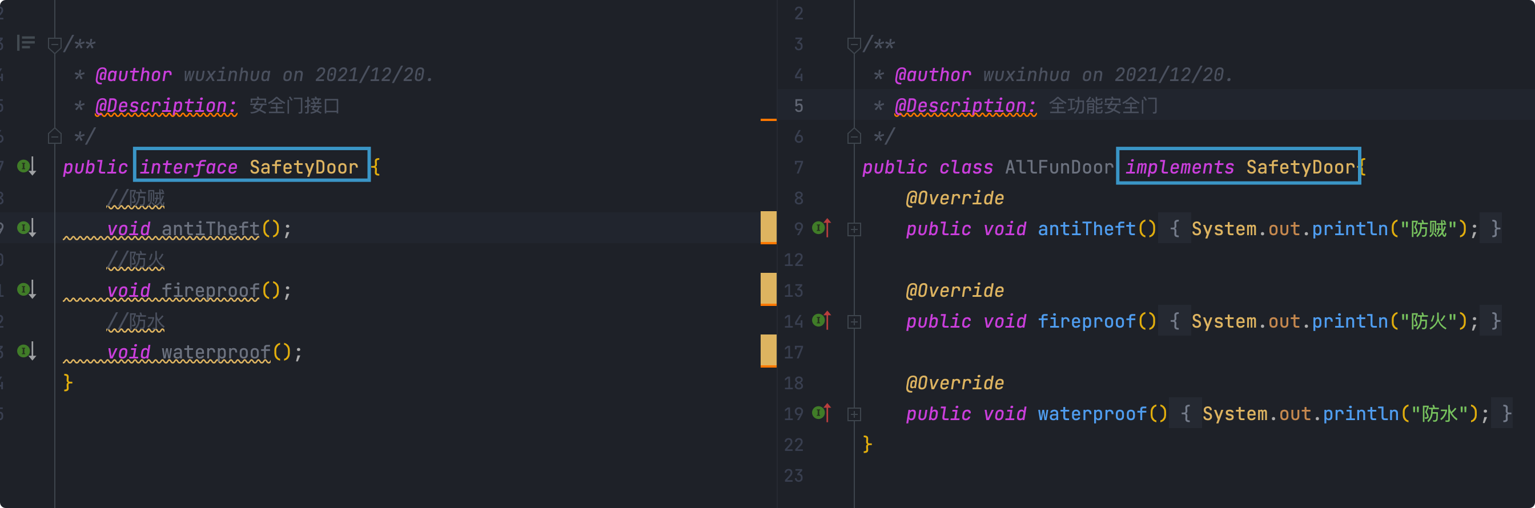1535x508 pixels.
Task: Click the orange stripe mark beside @Description
Action: [768, 120]
